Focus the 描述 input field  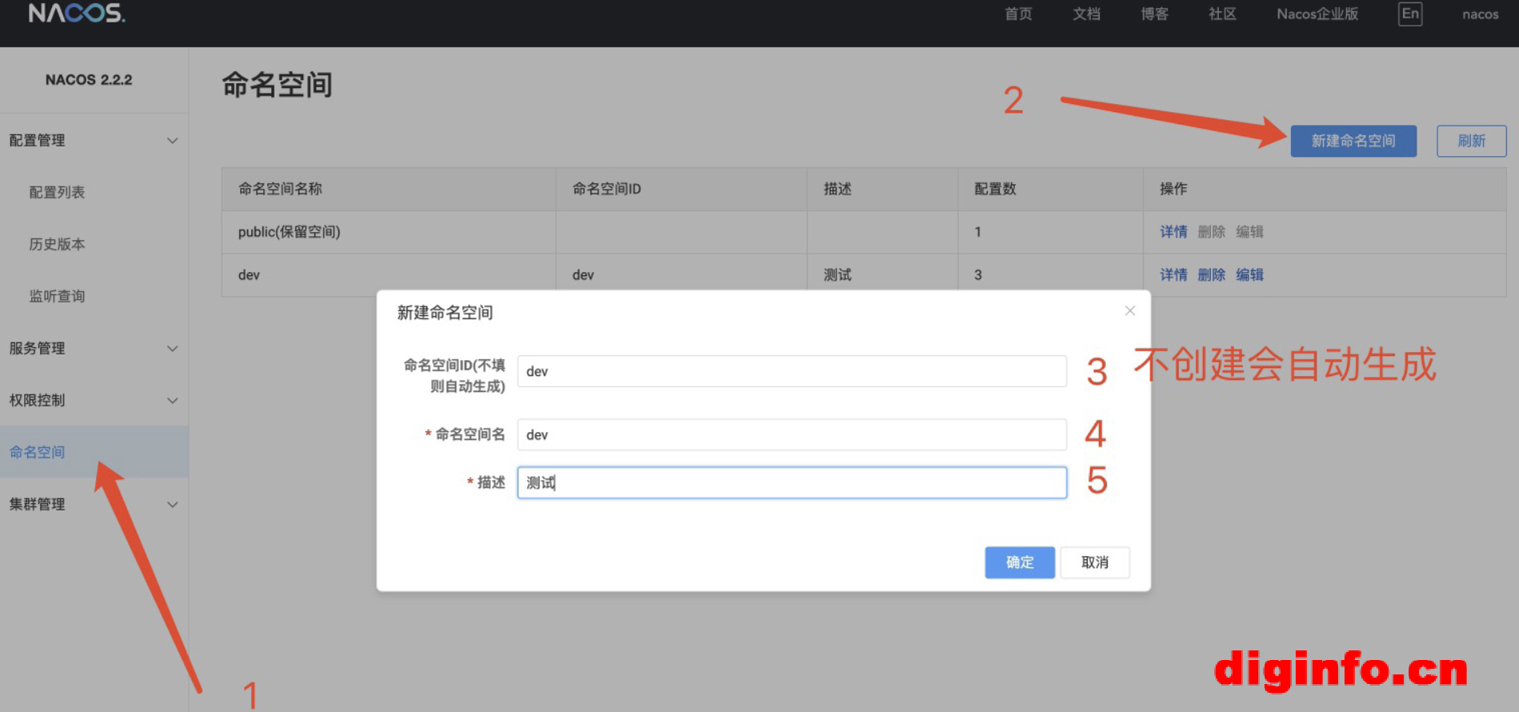792,482
